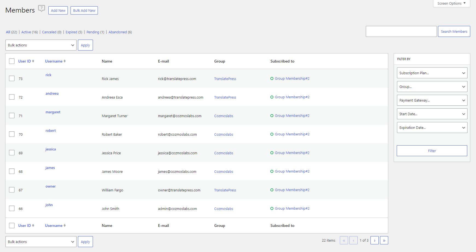
Task: Click active status circle for rick's subscription
Action: point(272,78)
